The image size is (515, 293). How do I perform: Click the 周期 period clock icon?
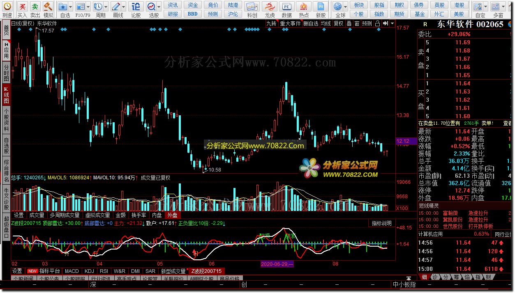click(x=98, y=6)
